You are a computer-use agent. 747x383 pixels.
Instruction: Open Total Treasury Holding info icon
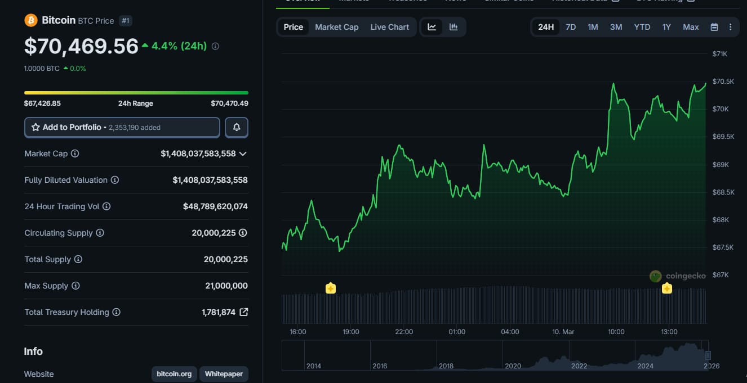(x=116, y=312)
